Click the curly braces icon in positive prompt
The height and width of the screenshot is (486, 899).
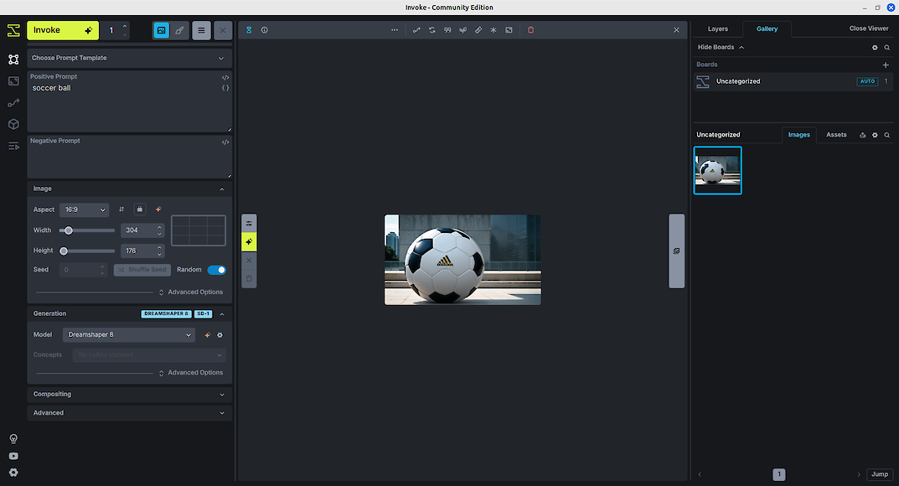(x=225, y=88)
